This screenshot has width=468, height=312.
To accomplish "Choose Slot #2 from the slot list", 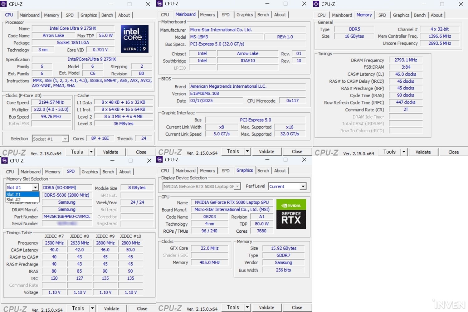I will tap(22, 200).
